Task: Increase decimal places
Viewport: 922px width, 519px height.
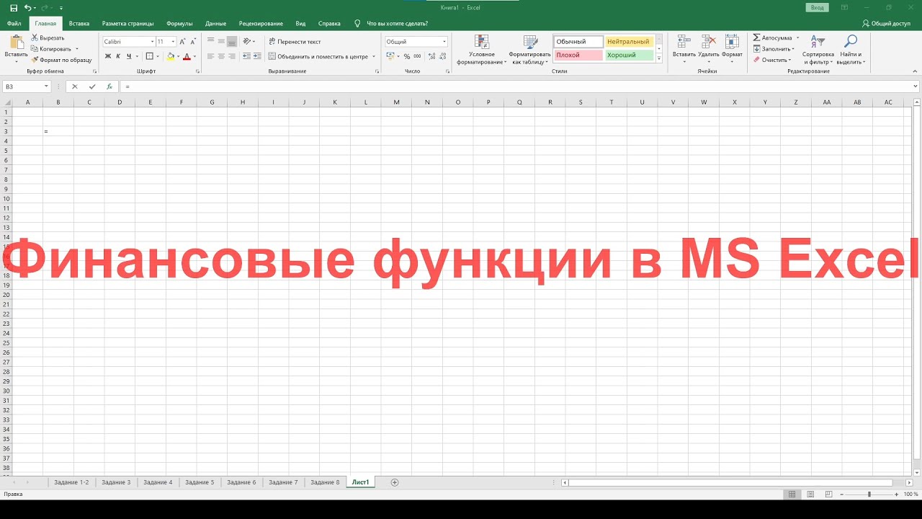Action: [431, 56]
